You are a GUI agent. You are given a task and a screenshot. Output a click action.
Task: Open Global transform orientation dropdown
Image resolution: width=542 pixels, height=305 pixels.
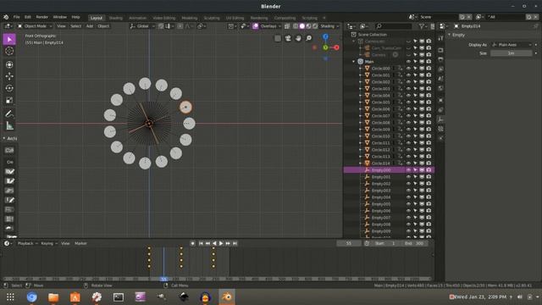tap(142, 26)
